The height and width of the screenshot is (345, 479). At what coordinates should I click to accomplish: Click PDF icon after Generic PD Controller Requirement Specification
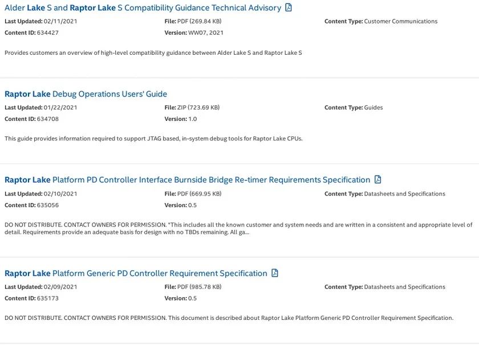click(x=275, y=273)
